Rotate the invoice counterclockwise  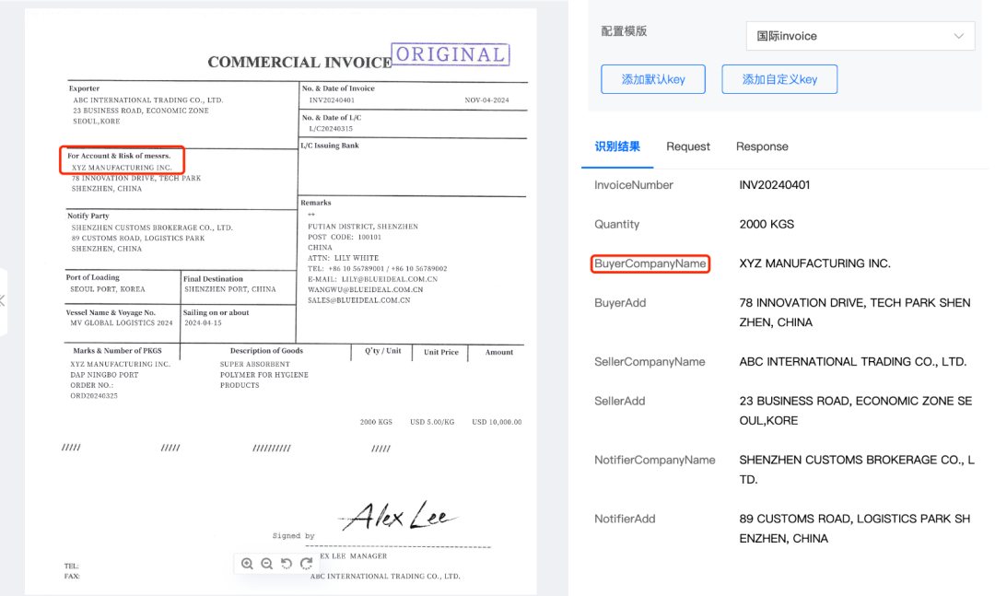[287, 563]
